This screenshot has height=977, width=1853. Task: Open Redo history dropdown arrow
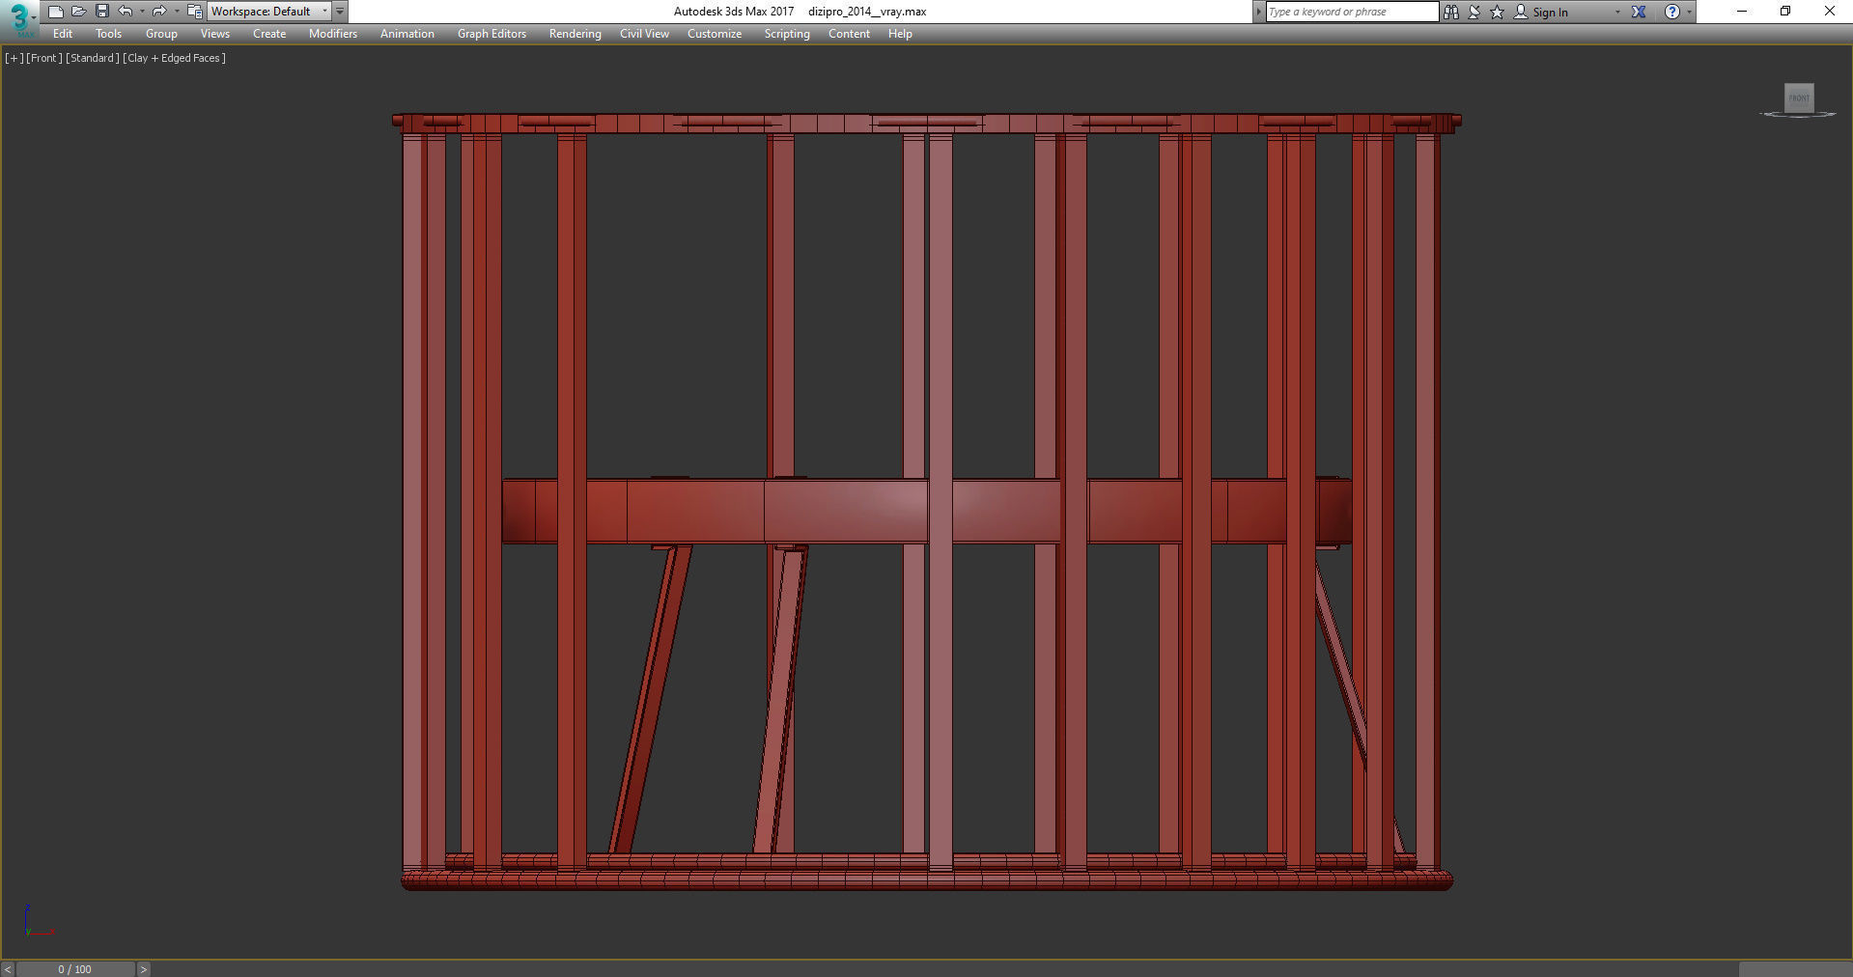(x=177, y=12)
